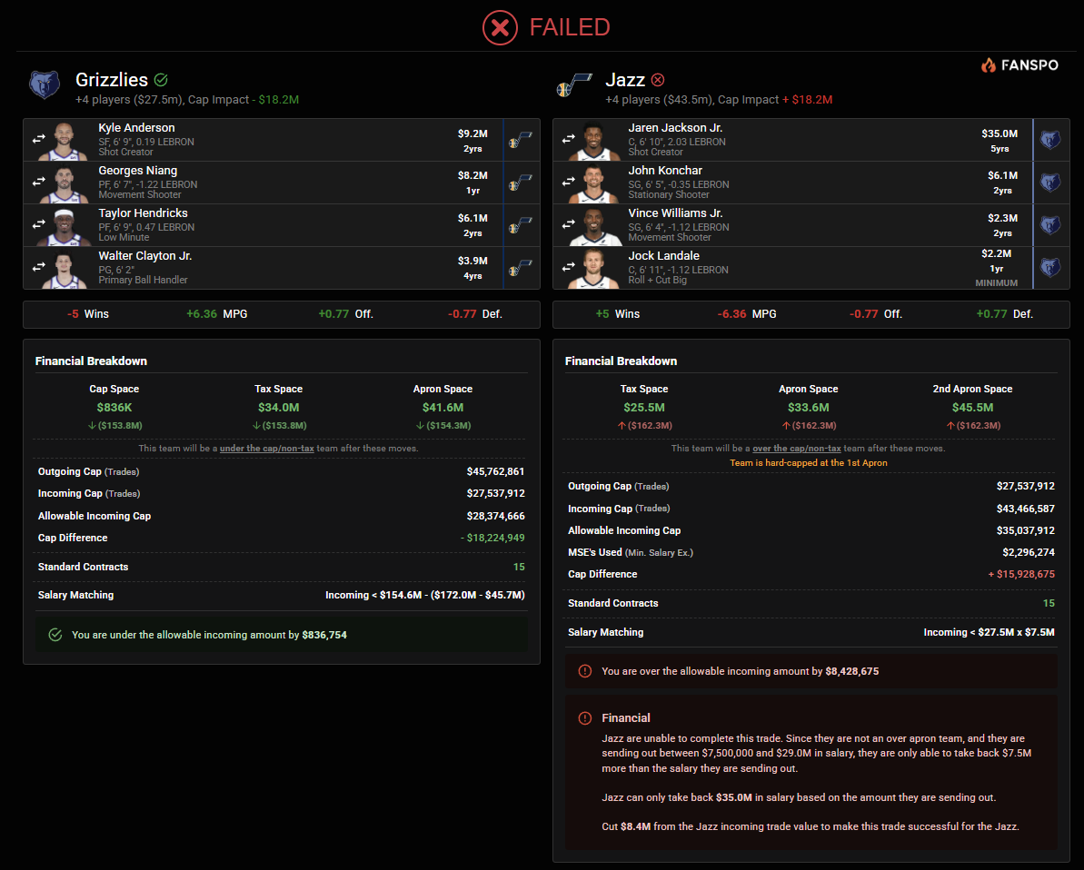Click Grizzlies Allowable Incoming Cap $28,374,666
Image resolution: width=1084 pixels, height=870 pixels.
tap(495, 516)
